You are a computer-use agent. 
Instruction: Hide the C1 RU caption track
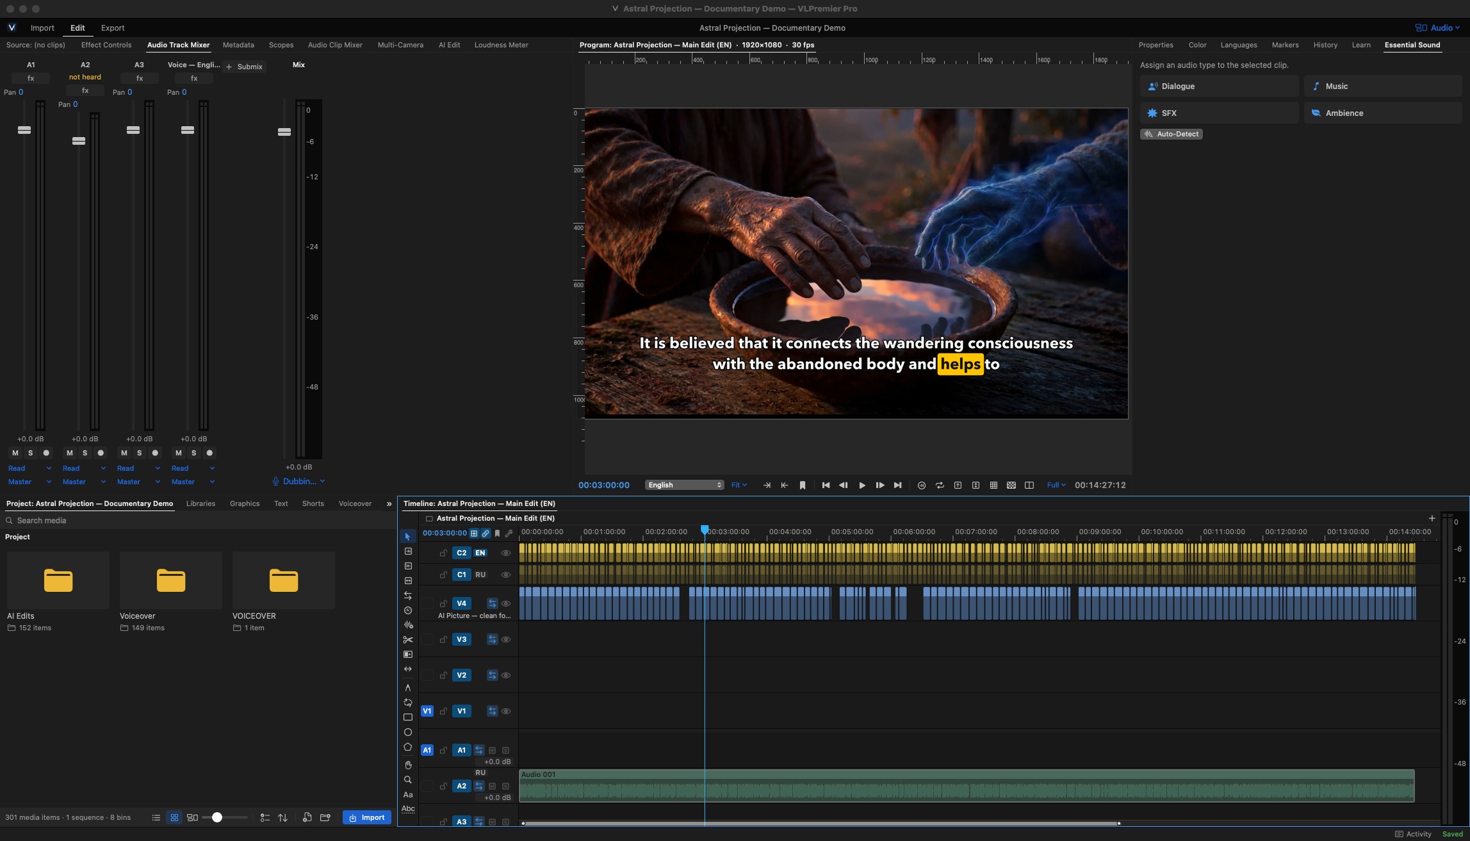(x=505, y=575)
